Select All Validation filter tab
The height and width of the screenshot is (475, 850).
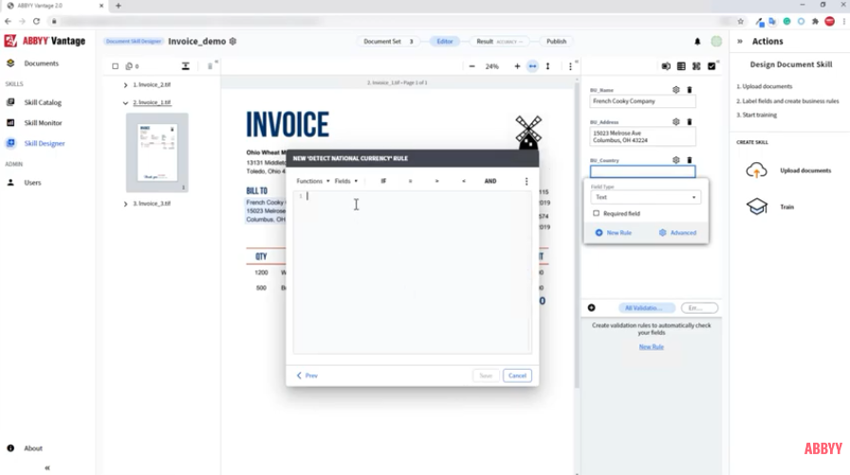pos(646,307)
